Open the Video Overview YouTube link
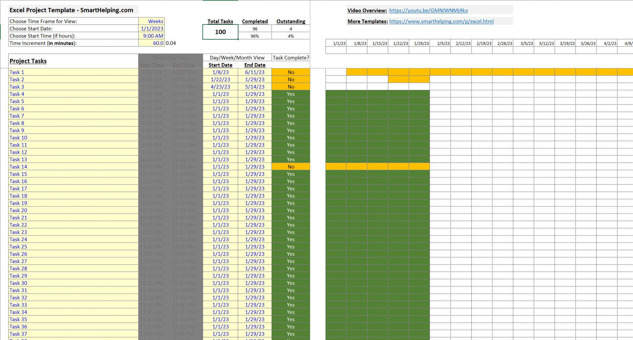633x340 pixels. click(x=428, y=10)
